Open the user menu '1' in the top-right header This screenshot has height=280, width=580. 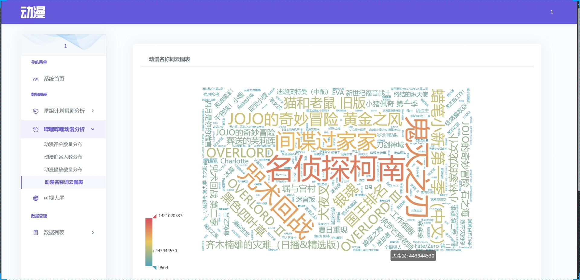tap(552, 12)
